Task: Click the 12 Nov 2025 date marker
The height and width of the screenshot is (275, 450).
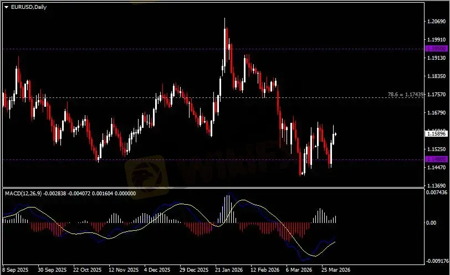Action: click(123, 270)
